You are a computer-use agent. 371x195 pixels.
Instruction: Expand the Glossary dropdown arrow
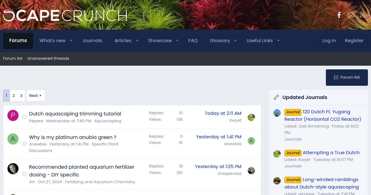click(x=235, y=41)
